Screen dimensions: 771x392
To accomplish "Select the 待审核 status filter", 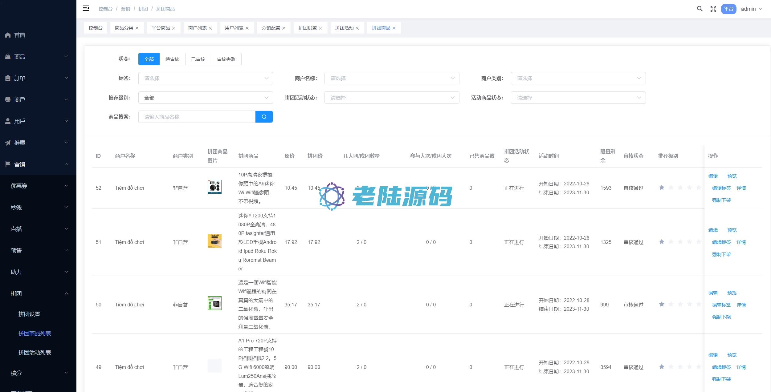I will (x=172, y=59).
